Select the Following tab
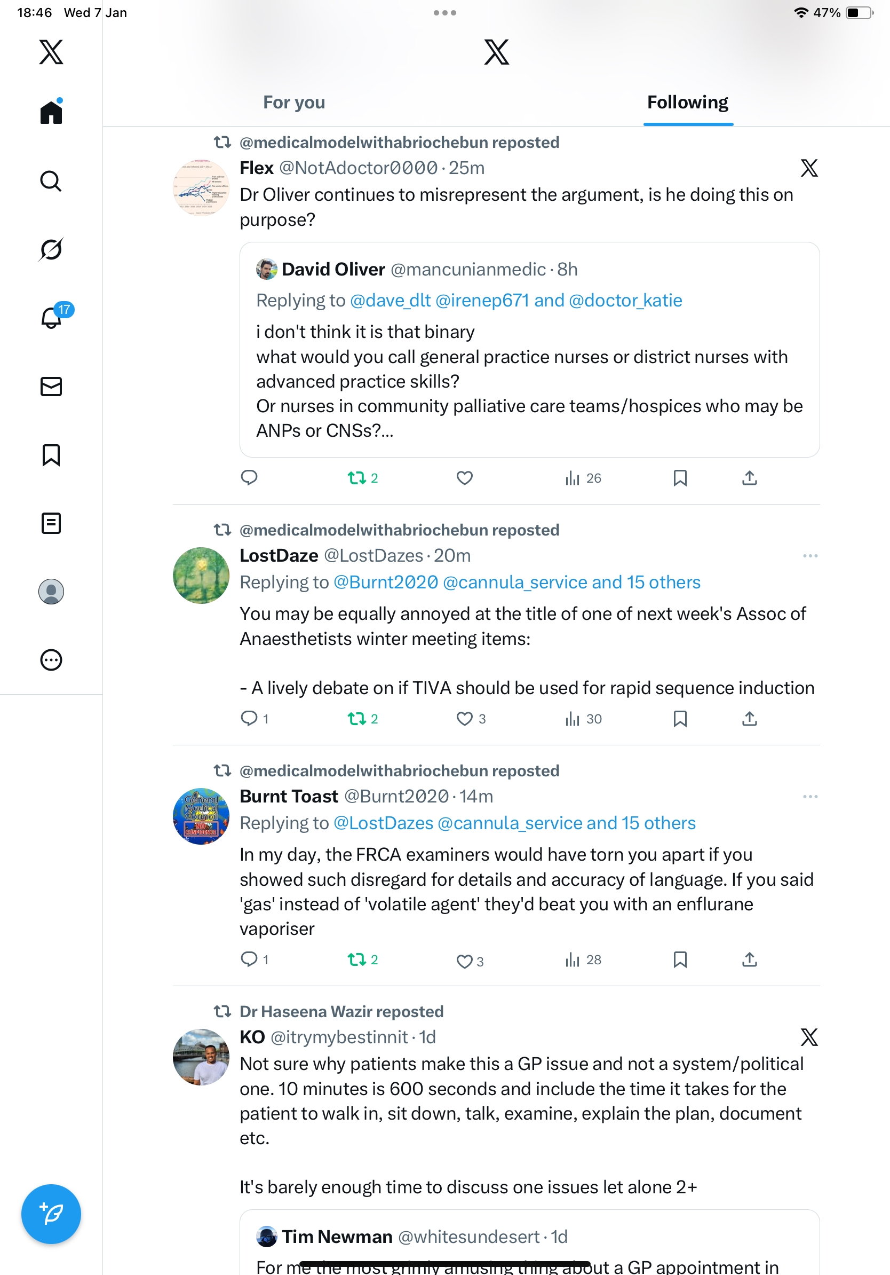 click(687, 103)
